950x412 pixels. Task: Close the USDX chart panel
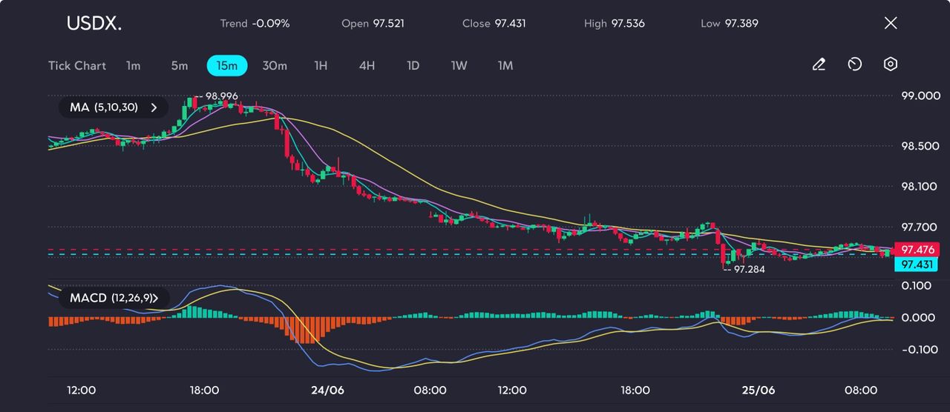click(891, 23)
